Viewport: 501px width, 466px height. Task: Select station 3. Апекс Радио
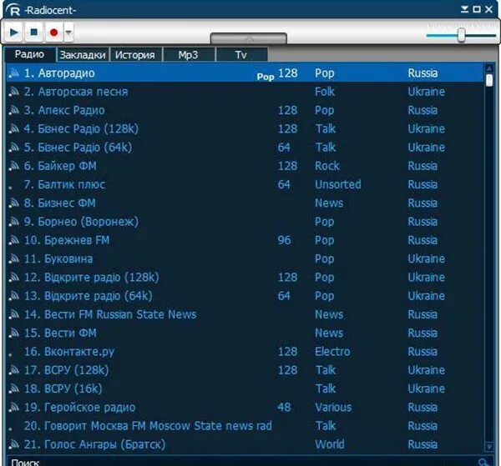tap(245, 110)
